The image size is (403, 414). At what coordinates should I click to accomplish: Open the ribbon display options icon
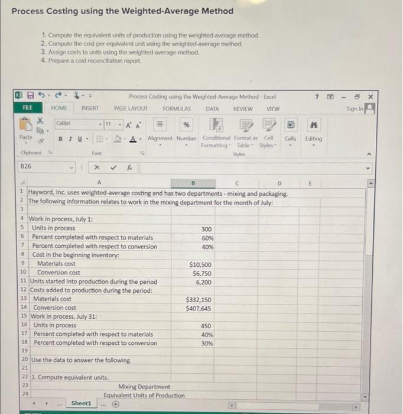[330, 97]
